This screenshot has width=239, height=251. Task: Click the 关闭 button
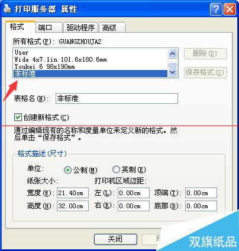115,239
